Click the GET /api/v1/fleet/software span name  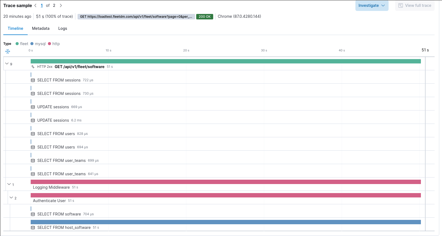pyautogui.click(x=79, y=67)
